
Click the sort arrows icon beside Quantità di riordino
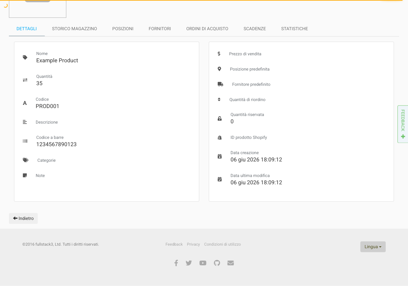coord(219,99)
